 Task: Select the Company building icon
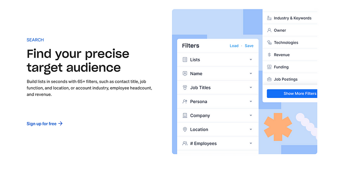[185, 115]
